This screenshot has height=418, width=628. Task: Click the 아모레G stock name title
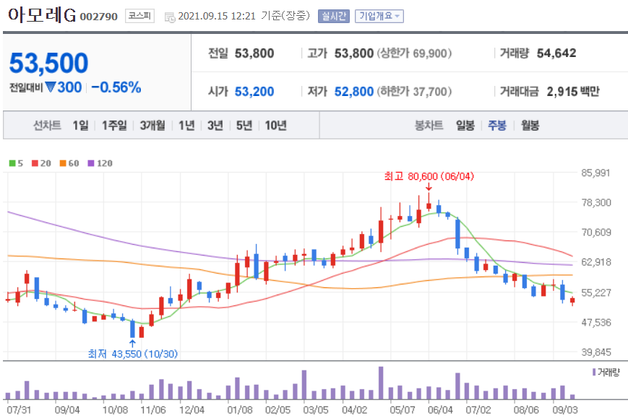(42, 15)
